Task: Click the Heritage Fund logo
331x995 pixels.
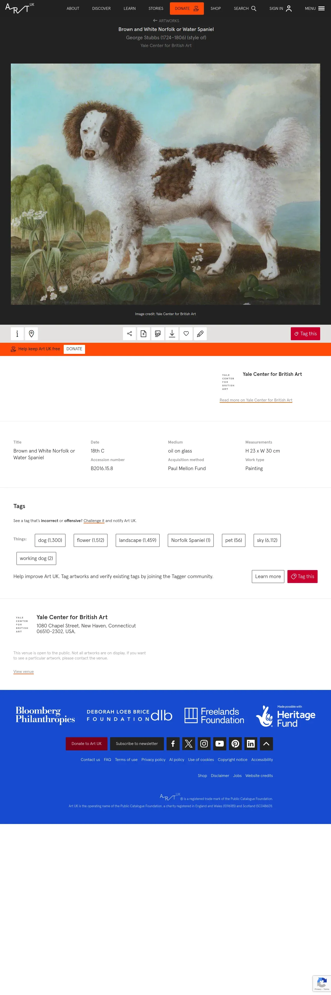Action: [x=286, y=716]
